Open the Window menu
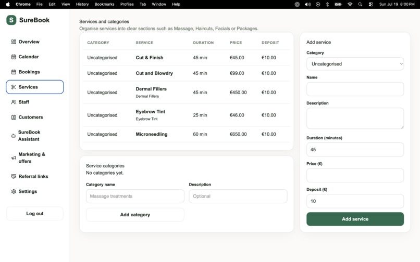 coord(159,4)
